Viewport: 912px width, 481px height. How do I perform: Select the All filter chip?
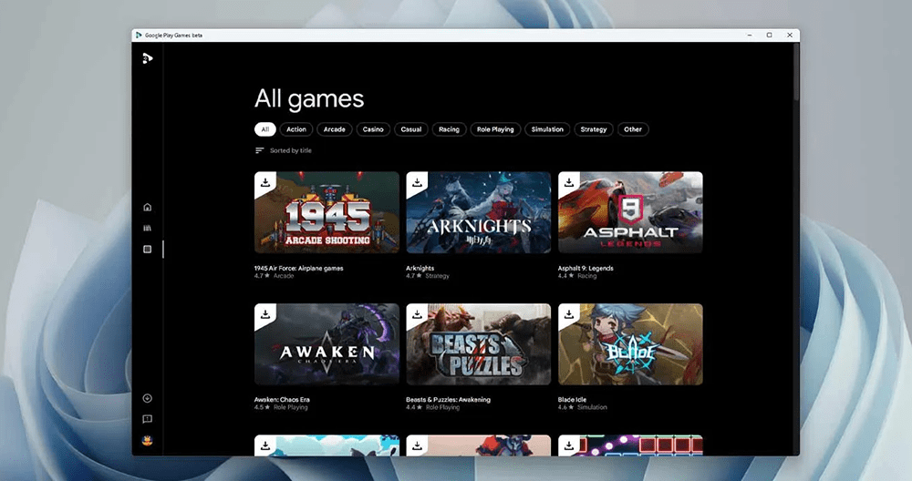click(x=265, y=129)
